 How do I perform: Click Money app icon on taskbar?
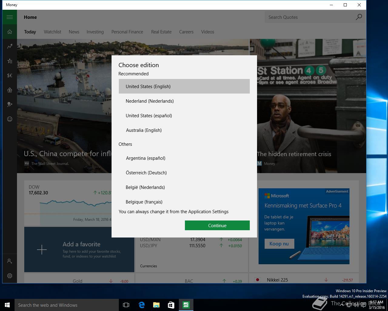point(186,305)
